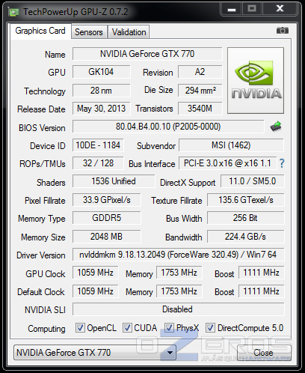Click the Computing label
Viewport: 305px width, 373px height.
click(46, 329)
